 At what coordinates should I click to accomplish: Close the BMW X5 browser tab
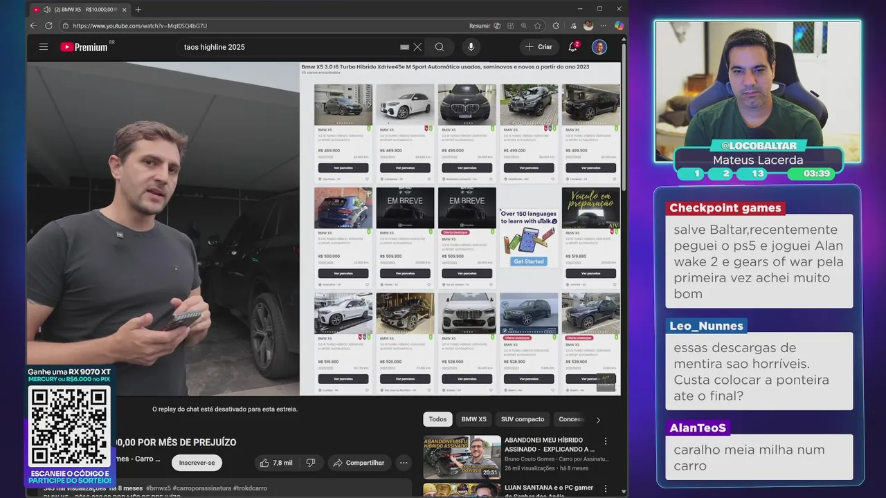(x=125, y=10)
